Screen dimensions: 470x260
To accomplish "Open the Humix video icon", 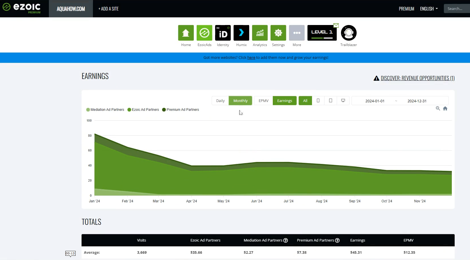I will [x=241, y=33].
